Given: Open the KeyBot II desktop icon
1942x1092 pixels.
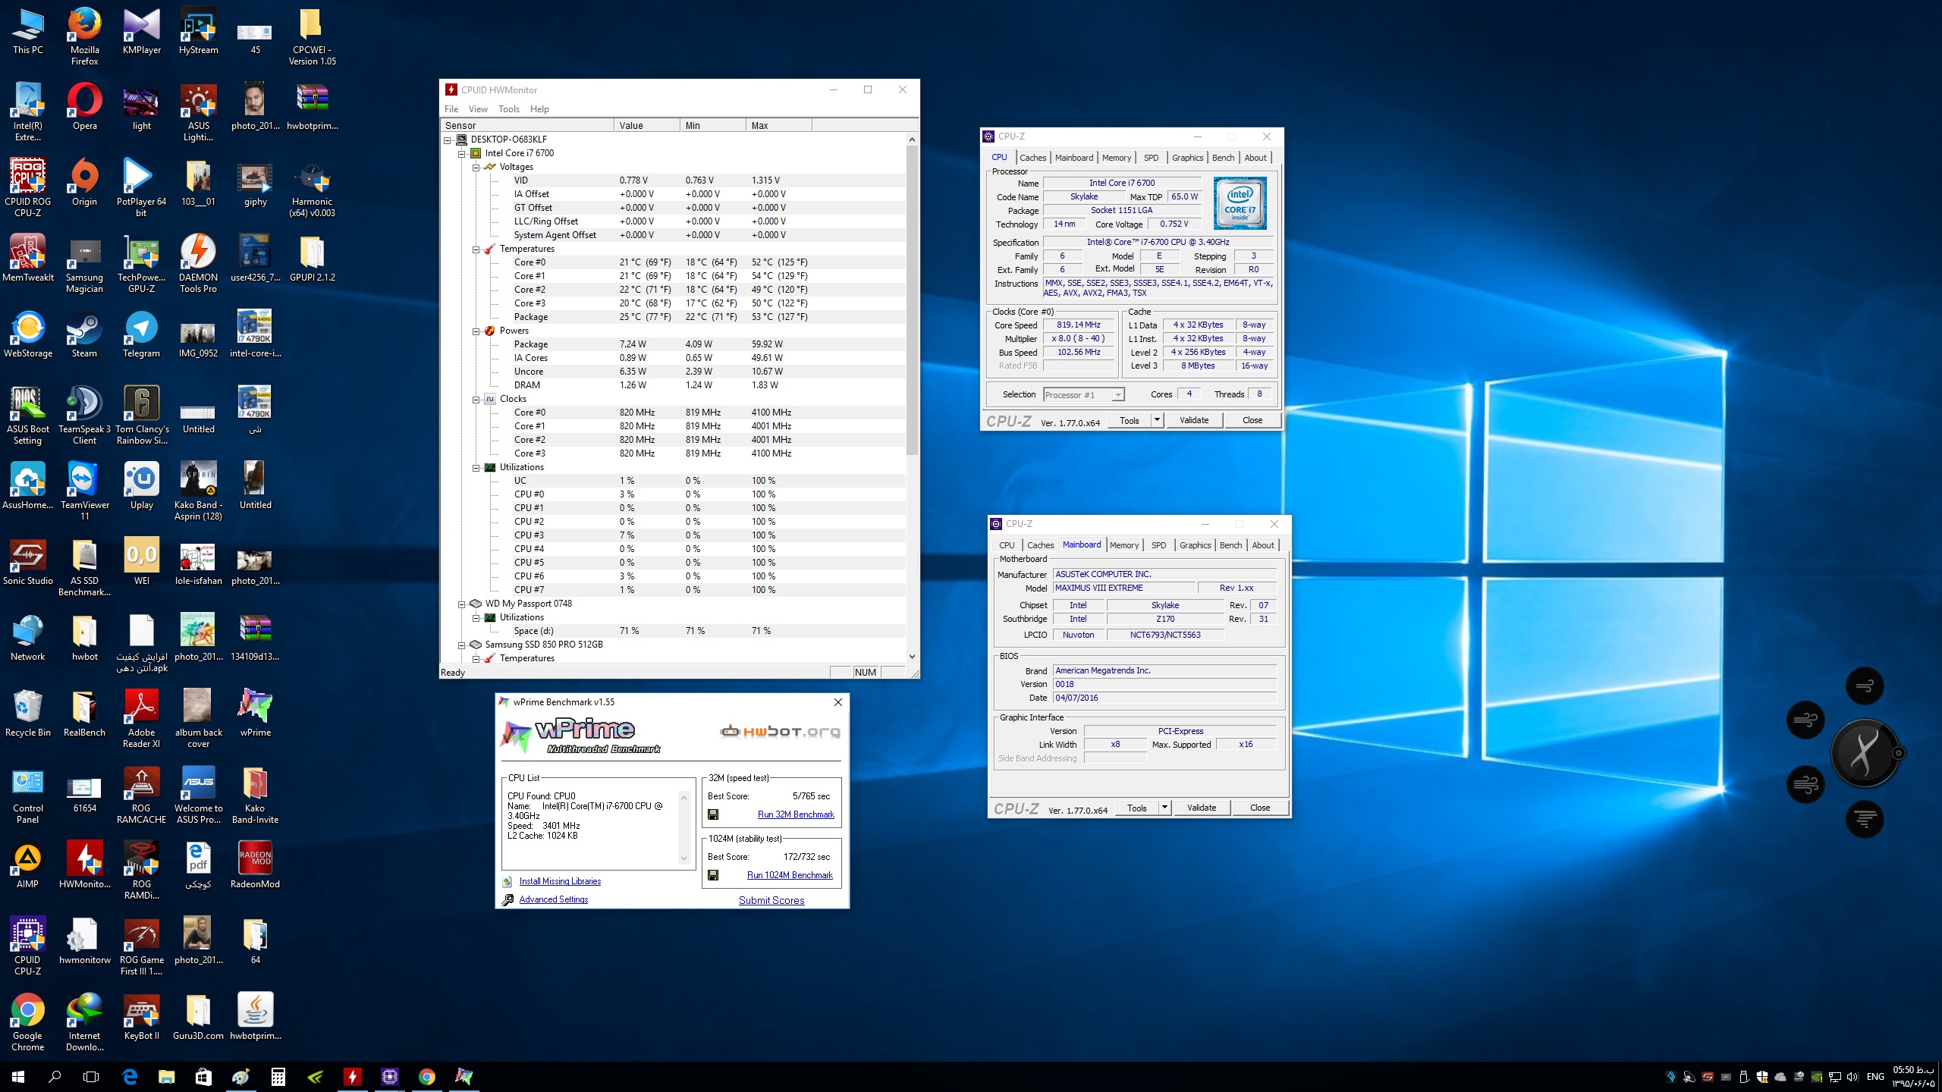Looking at the screenshot, I should coord(141,1017).
